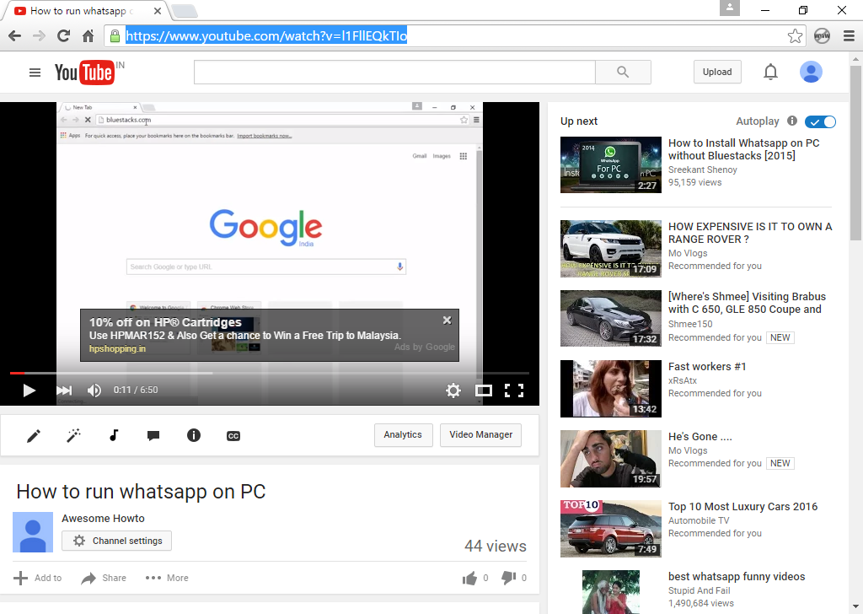The height and width of the screenshot is (614, 863).
Task: Open Channel settings
Action: pyautogui.click(x=116, y=541)
